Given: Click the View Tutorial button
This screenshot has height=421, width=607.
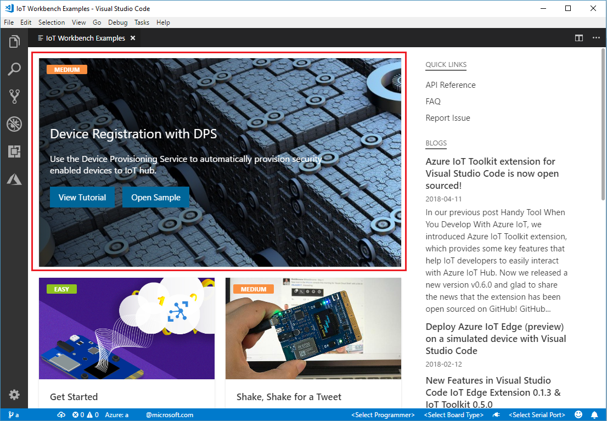Looking at the screenshot, I should pos(82,197).
